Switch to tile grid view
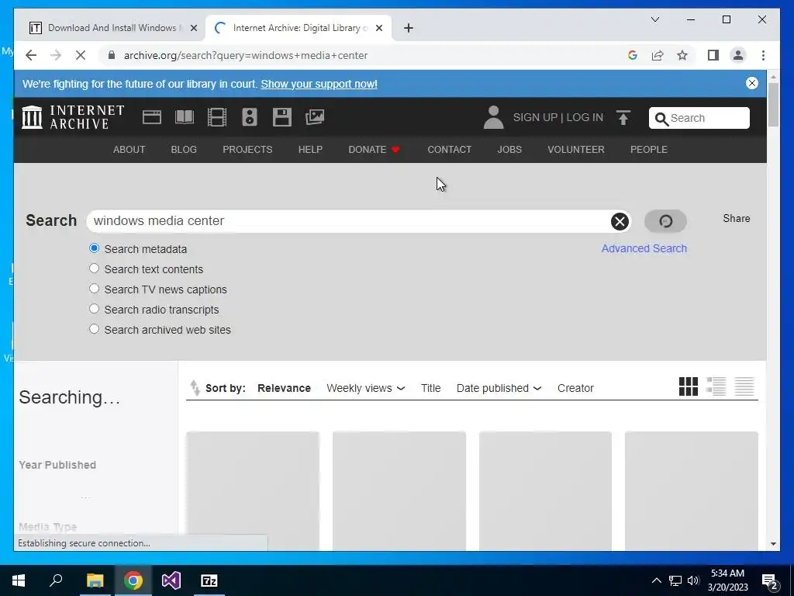The width and height of the screenshot is (794, 596). point(689,386)
